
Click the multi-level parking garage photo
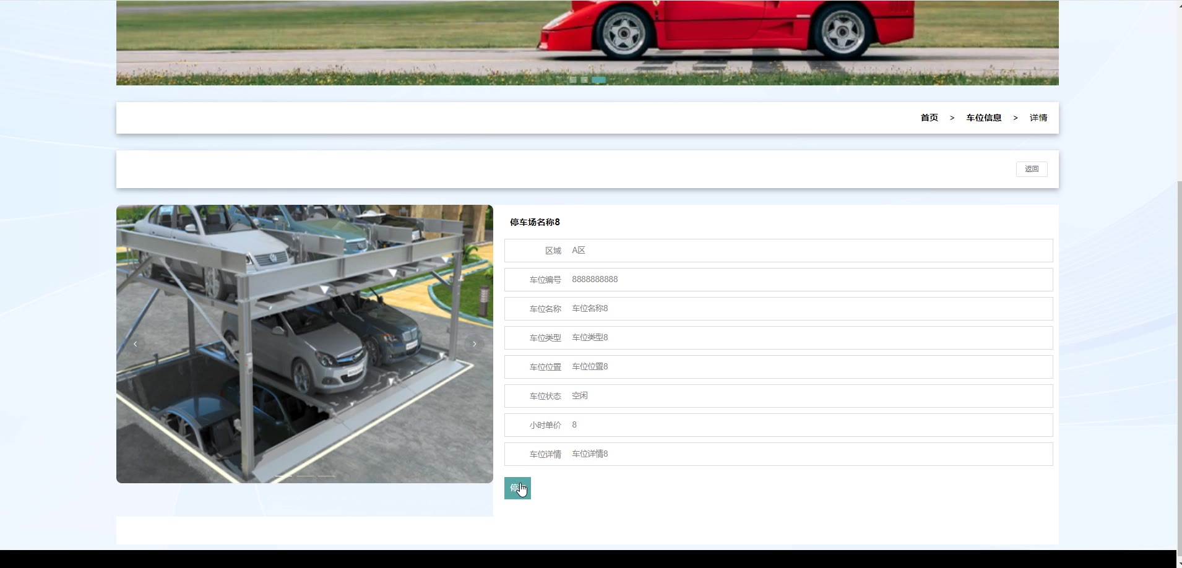pos(304,344)
